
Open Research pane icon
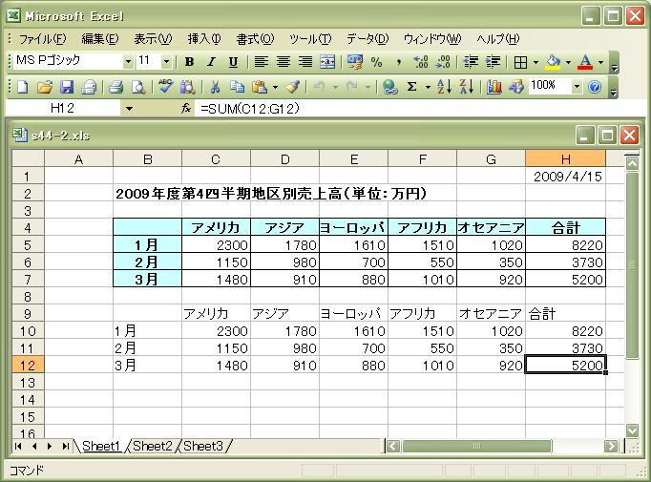(x=187, y=87)
